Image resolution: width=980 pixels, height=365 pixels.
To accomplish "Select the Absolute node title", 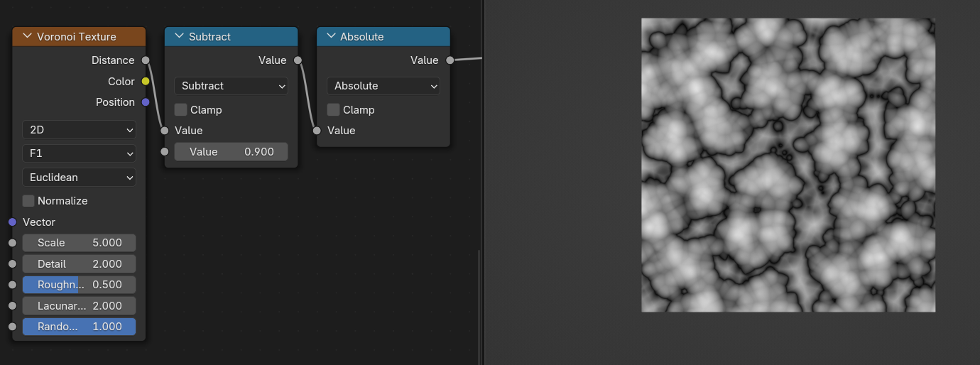I will point(362,37).
